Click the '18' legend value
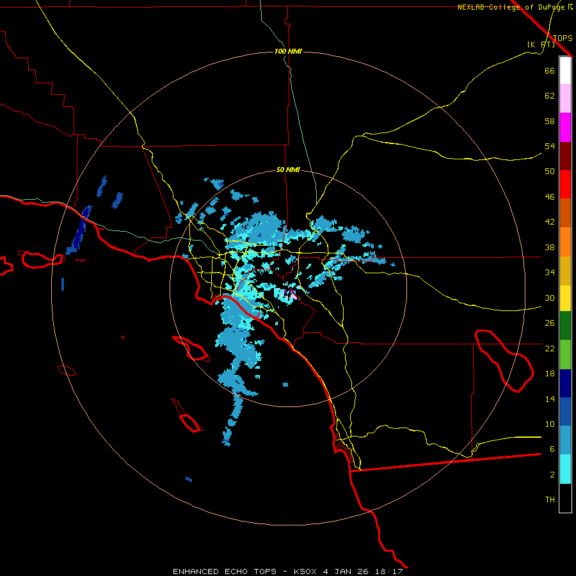 550,374
